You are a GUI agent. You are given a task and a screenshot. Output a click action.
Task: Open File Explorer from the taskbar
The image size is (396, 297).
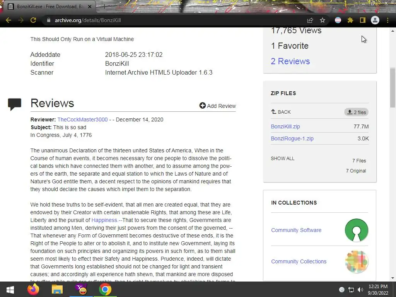pos(57,289)
